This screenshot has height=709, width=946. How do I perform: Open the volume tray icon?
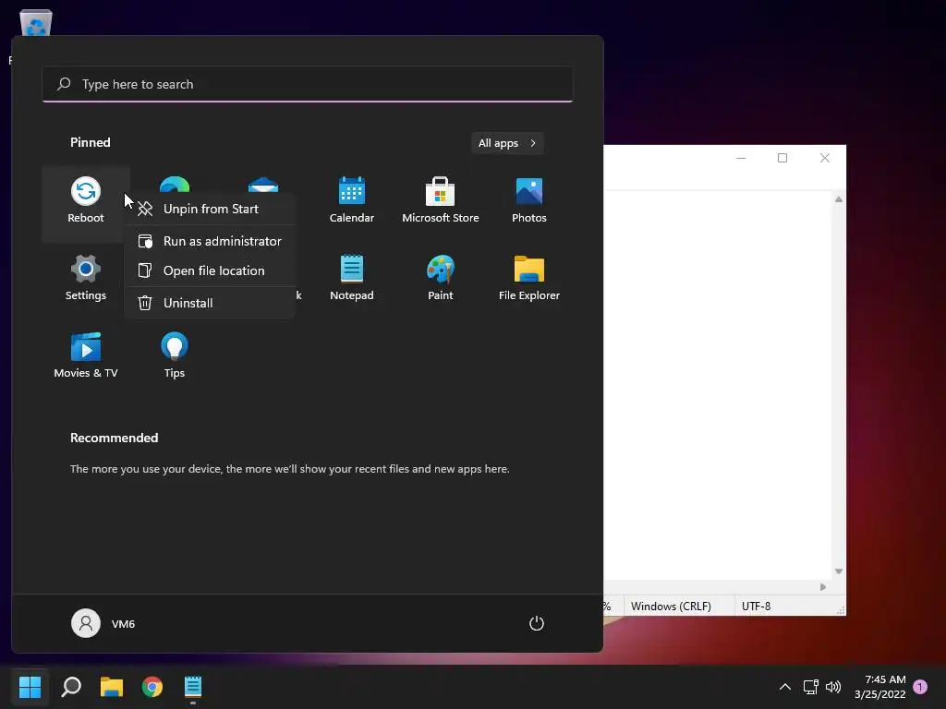click(833, 687)
